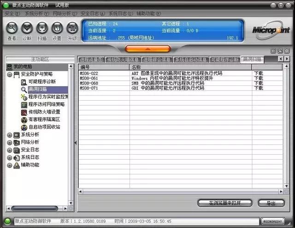The height and width of the screenshot is (228, 295).
Task: Open the 设置 settings icon
Action: click(57, 28)
